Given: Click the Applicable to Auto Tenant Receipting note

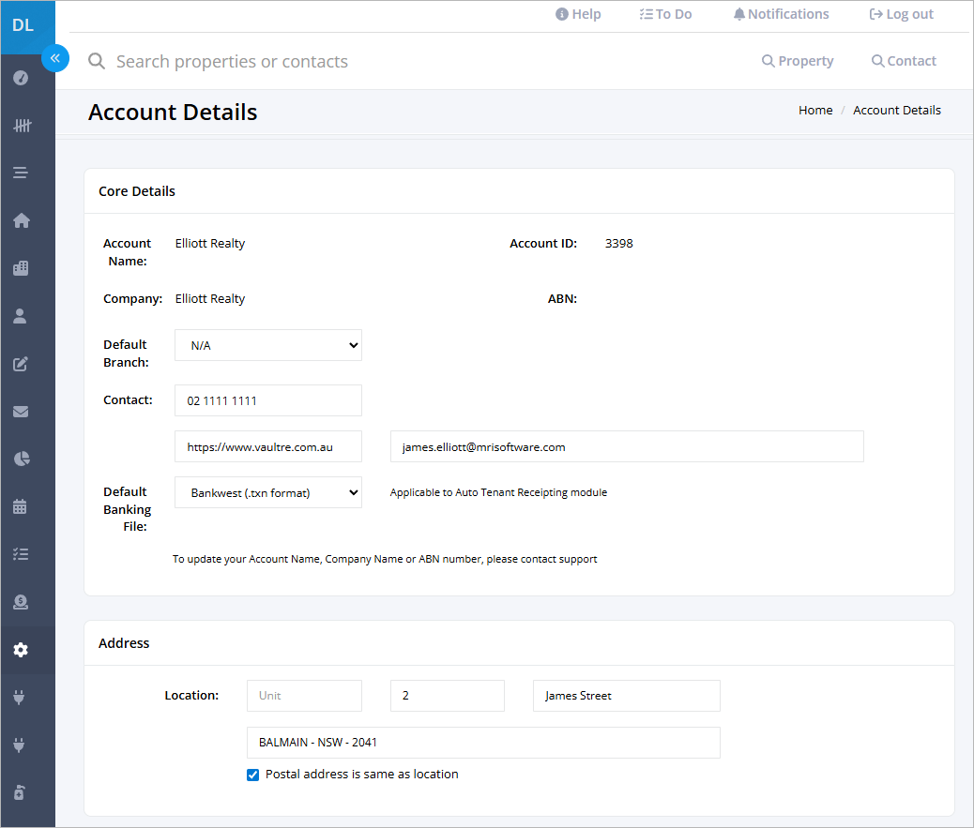Looking at the screenshot, I should pos(498,492).
